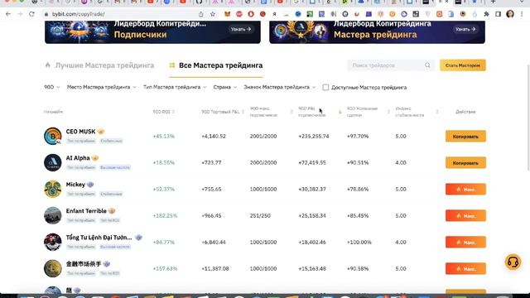Click Копировать for CEO MUSK
This screenshot has width=530, height=298.
(x=465, y=137)
